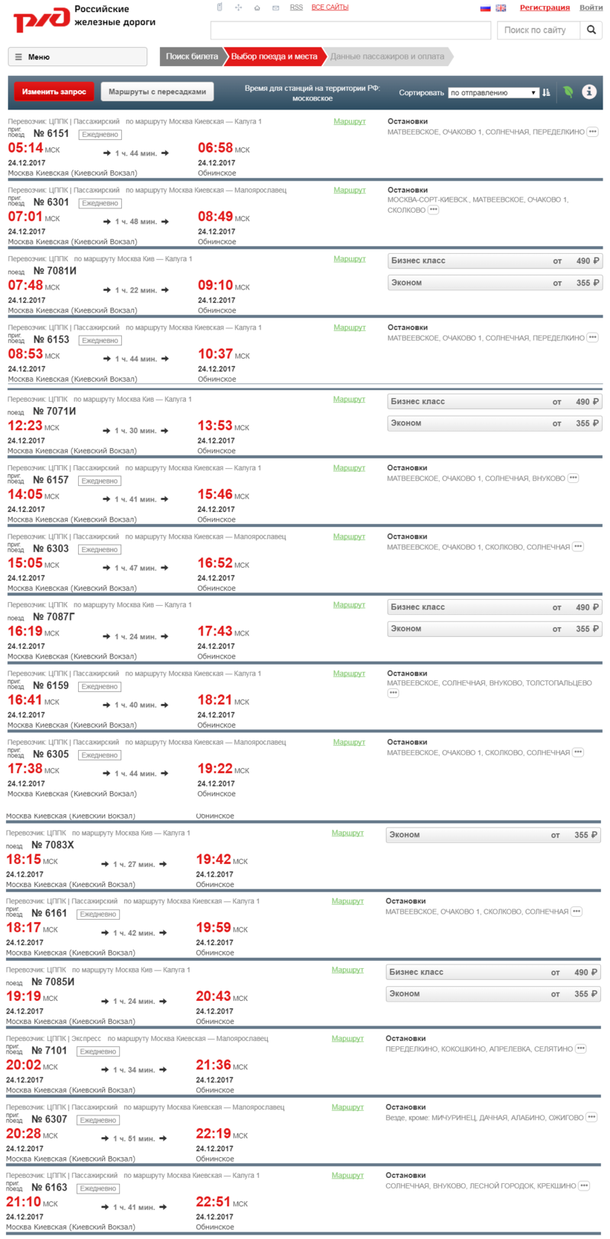Image resolution: width=610 pixels, height=1239 pixels.
Task: Open the Меню hamburger menu
Action: [x=77, y=57]
